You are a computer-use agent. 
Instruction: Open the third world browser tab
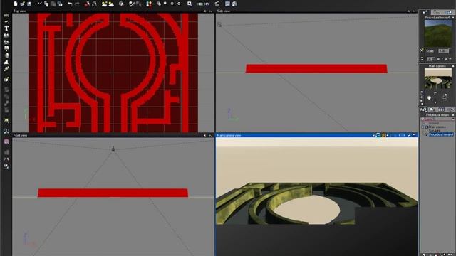441,110
